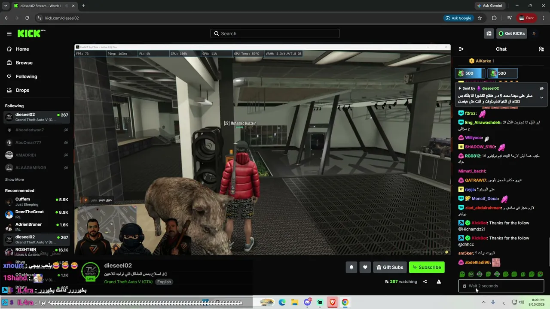Select the dieseel02 Stream browser tab

43,6
